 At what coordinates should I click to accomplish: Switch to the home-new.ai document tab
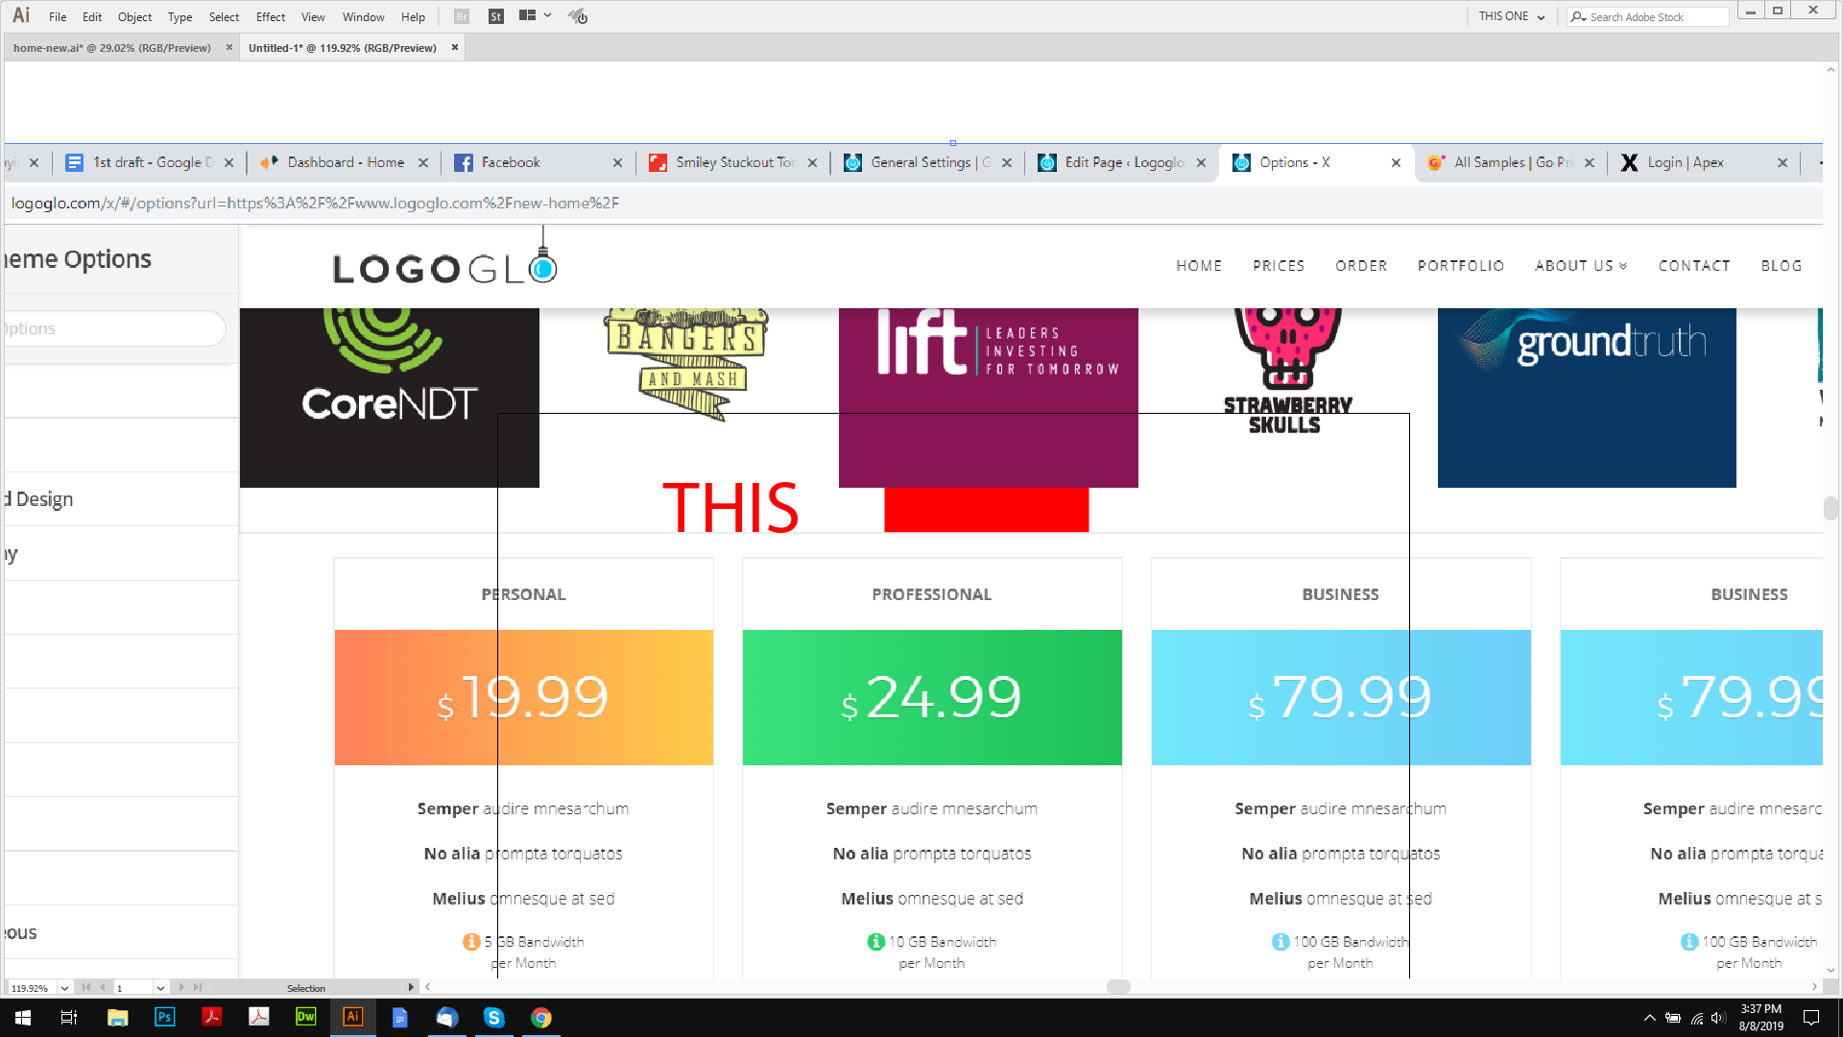click(112, 48)
